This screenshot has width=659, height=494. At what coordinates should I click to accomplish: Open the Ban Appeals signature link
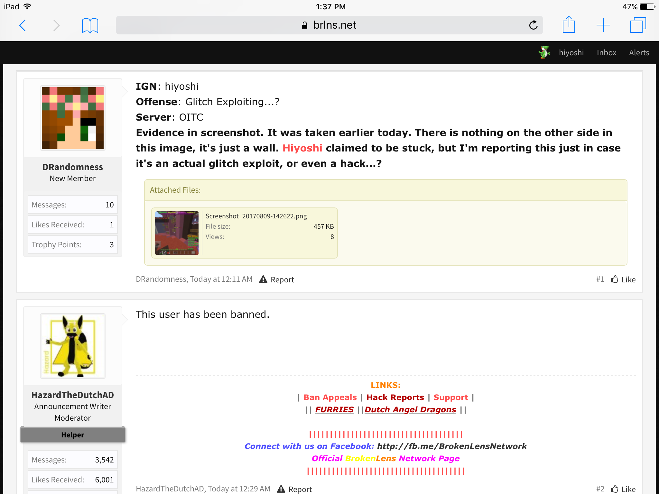(330, 398)
